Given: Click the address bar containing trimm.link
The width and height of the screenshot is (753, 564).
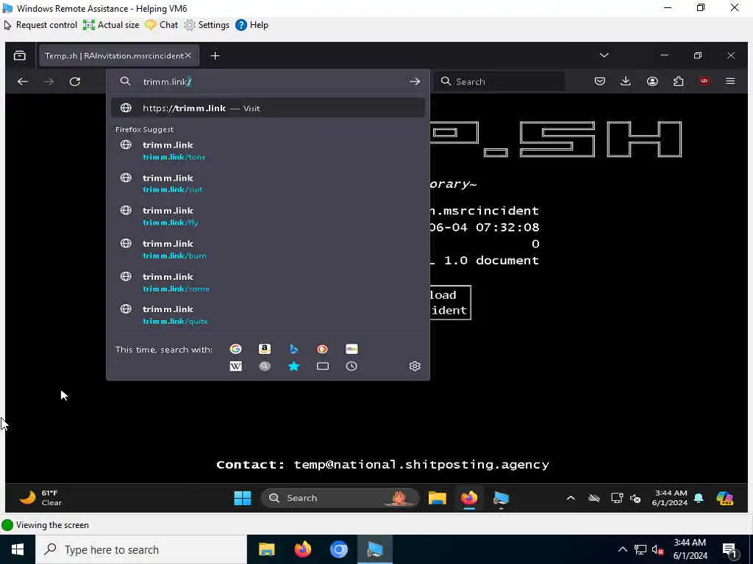Looking at the screenshot, I should pyautogui.click(x=269, y=82).
